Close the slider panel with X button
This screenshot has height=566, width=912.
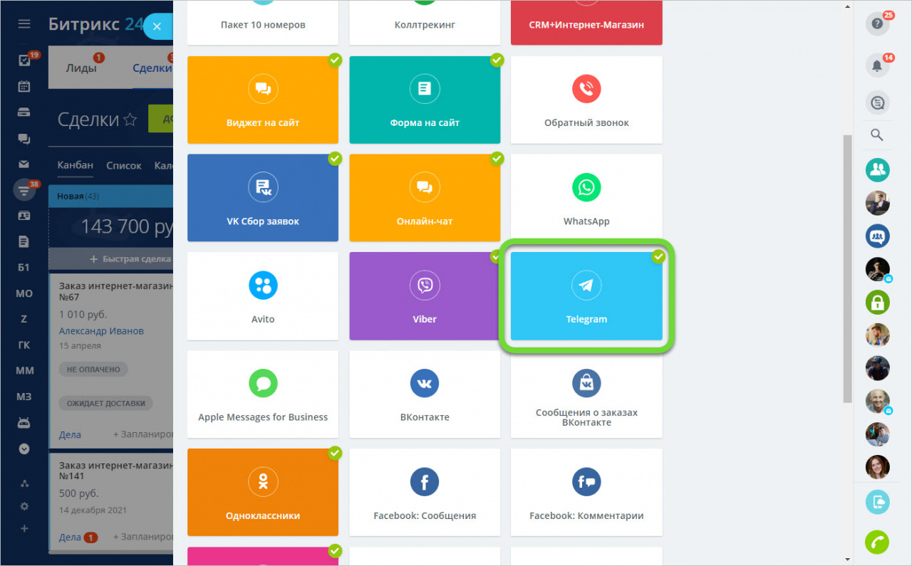[157, 26]
